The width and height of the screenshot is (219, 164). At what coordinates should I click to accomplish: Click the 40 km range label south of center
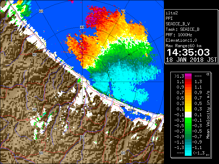pos(82,137)
